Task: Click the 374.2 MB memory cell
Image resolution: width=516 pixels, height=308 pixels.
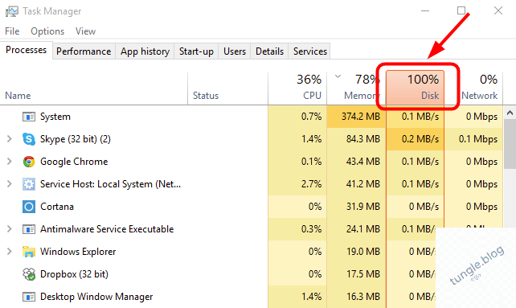Action: [356, 117]
